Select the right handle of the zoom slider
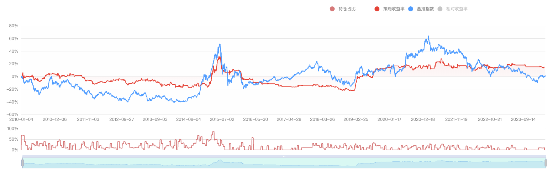Image resolution: width=553 pixels, height=173 pixels. point(546,163)
